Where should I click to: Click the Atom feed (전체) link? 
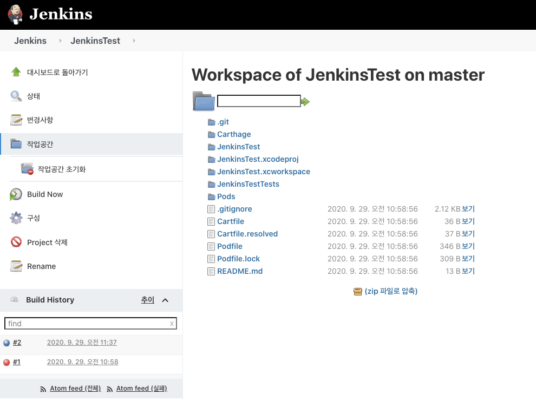pos(75,389)
